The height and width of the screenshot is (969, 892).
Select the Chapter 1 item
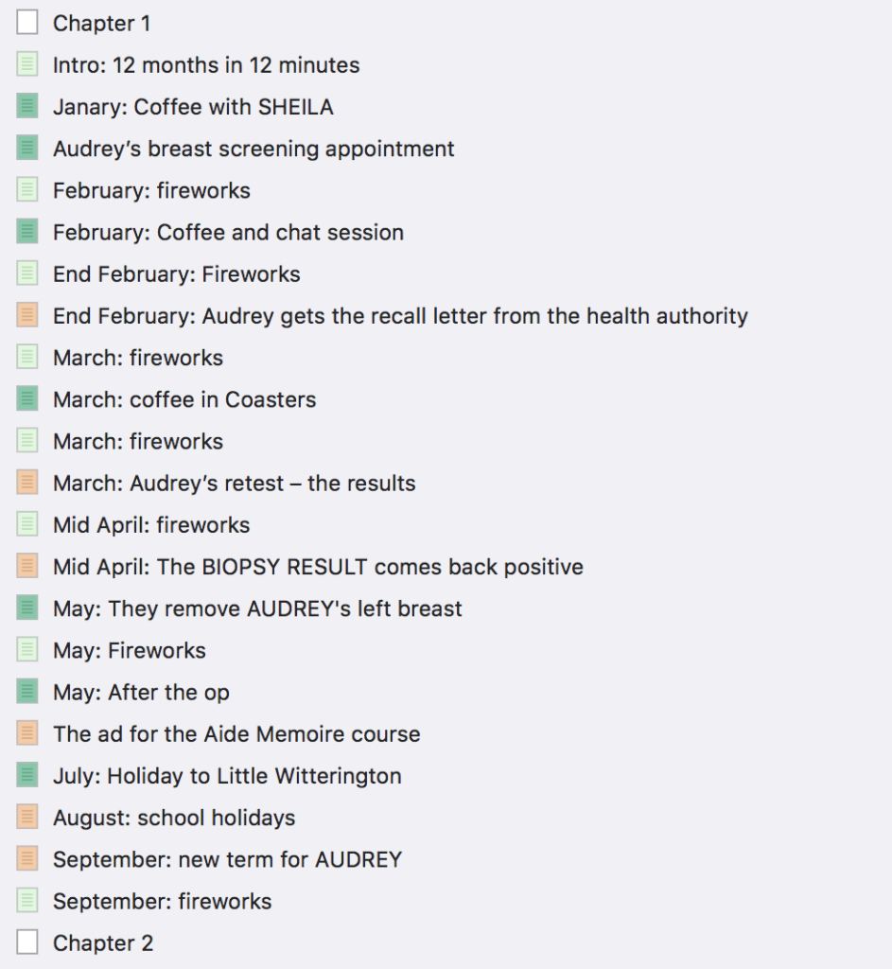pos(101,23)
